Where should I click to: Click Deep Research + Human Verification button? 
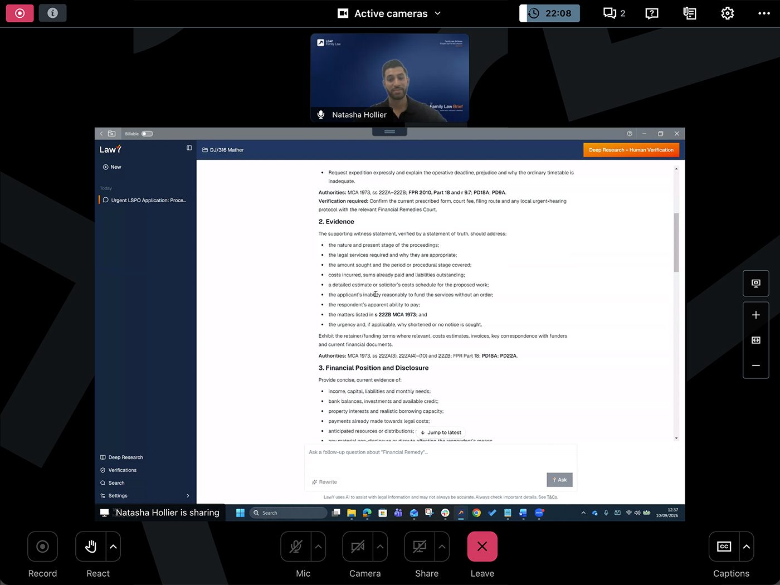coord(631,150)
